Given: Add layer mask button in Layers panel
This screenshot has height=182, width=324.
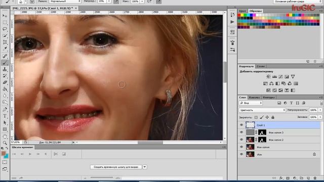Looking at the screenshot, I should (288, 178).
